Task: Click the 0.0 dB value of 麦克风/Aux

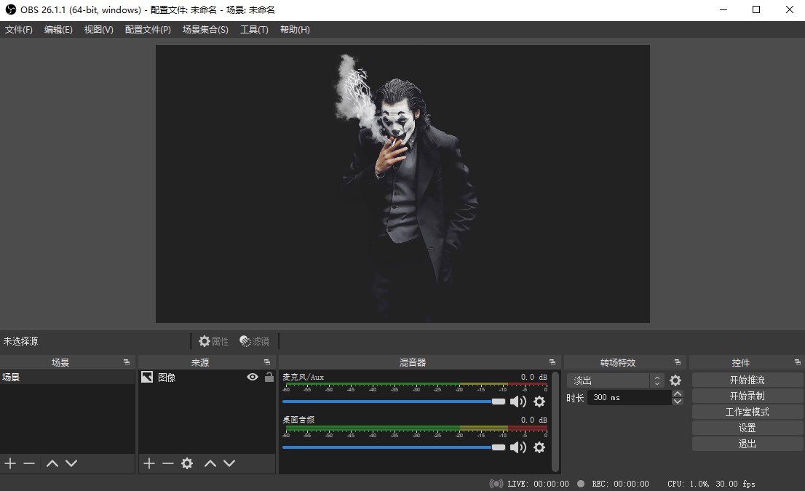Action: click(x=534, y=377)
